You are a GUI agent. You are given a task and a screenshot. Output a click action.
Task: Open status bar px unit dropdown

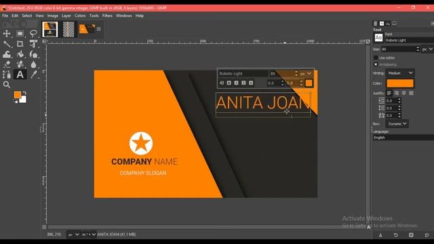pos(74,235)
